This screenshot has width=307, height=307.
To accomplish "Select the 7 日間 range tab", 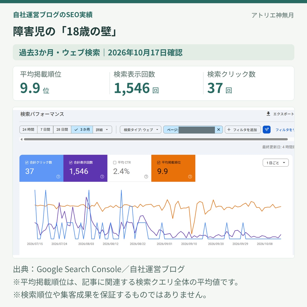I will 45,130.
